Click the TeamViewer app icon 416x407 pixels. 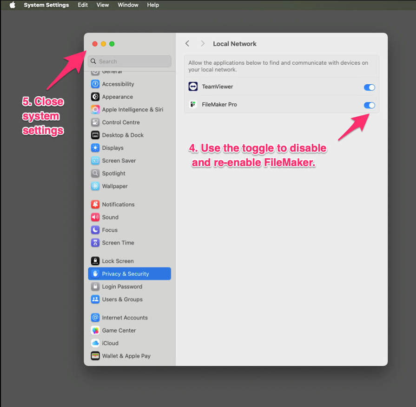point(193,87)
